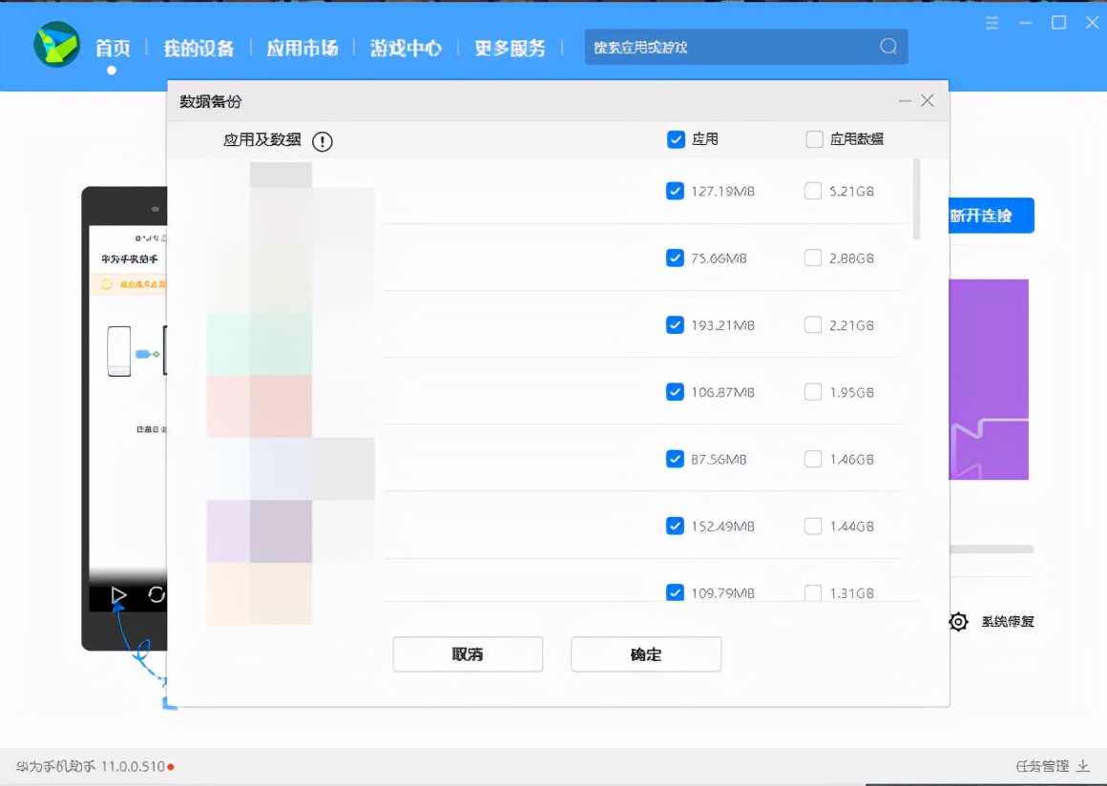Confirm backup by clicking 确定

click(x=646, y=653)
